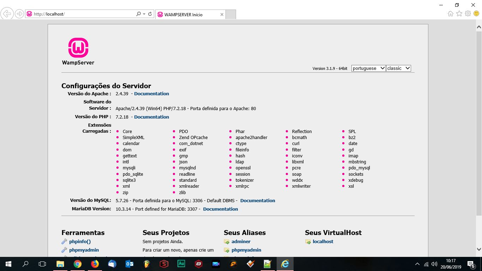This screenshot has height=271, width=482.
Task: Open the notification center icon
Action: click(x=471, y=264)
